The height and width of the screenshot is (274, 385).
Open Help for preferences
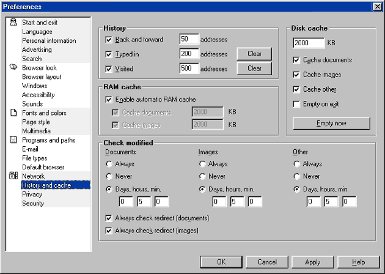coord(359,262)
